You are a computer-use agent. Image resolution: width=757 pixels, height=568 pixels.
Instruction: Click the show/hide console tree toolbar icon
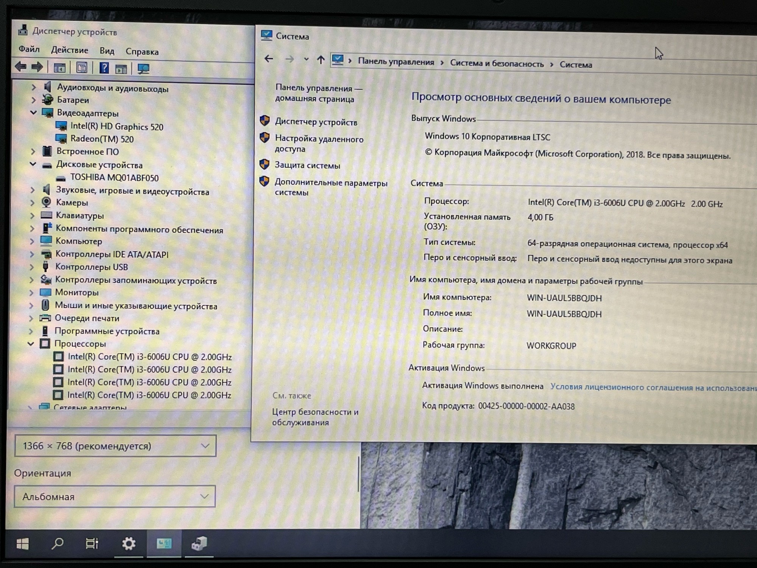[x=59, y=68]
